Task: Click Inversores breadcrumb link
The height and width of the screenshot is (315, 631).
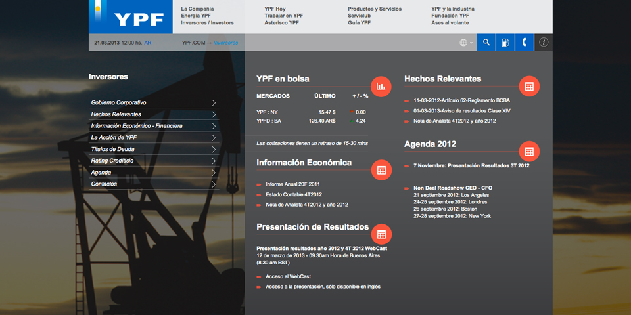Action: (x=225, y=43)
